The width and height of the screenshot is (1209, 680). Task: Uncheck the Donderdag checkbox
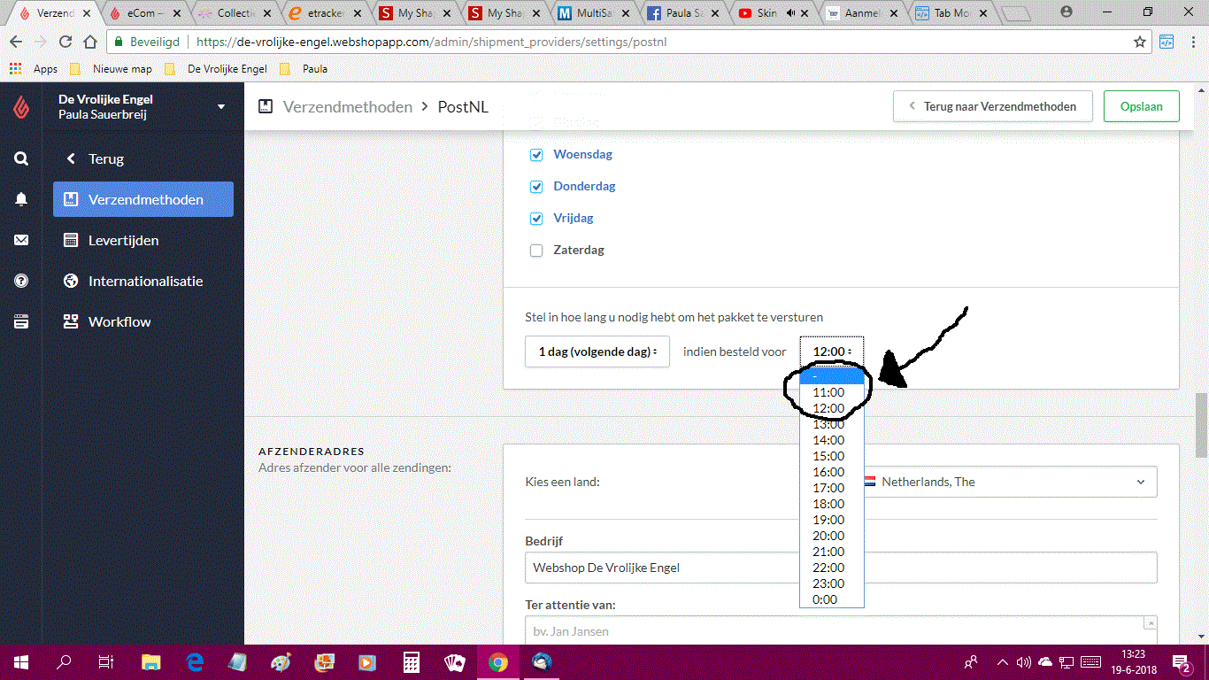[536, 187]
